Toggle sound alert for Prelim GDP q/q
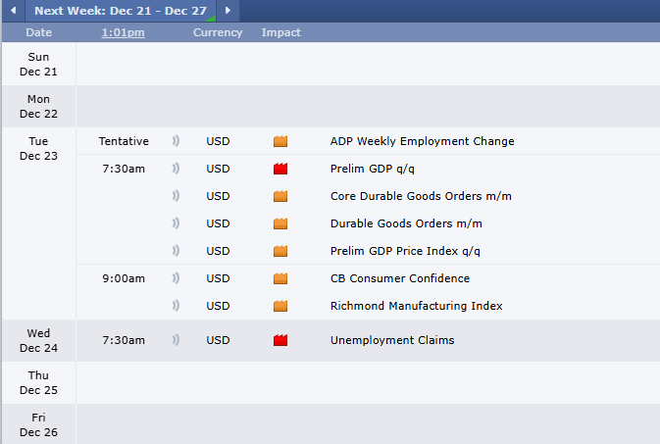Image resolution: width=660 pixels, height=444 pixels. (177, 169)
